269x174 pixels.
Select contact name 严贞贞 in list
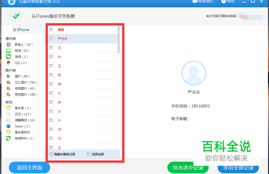coord(62,39)
